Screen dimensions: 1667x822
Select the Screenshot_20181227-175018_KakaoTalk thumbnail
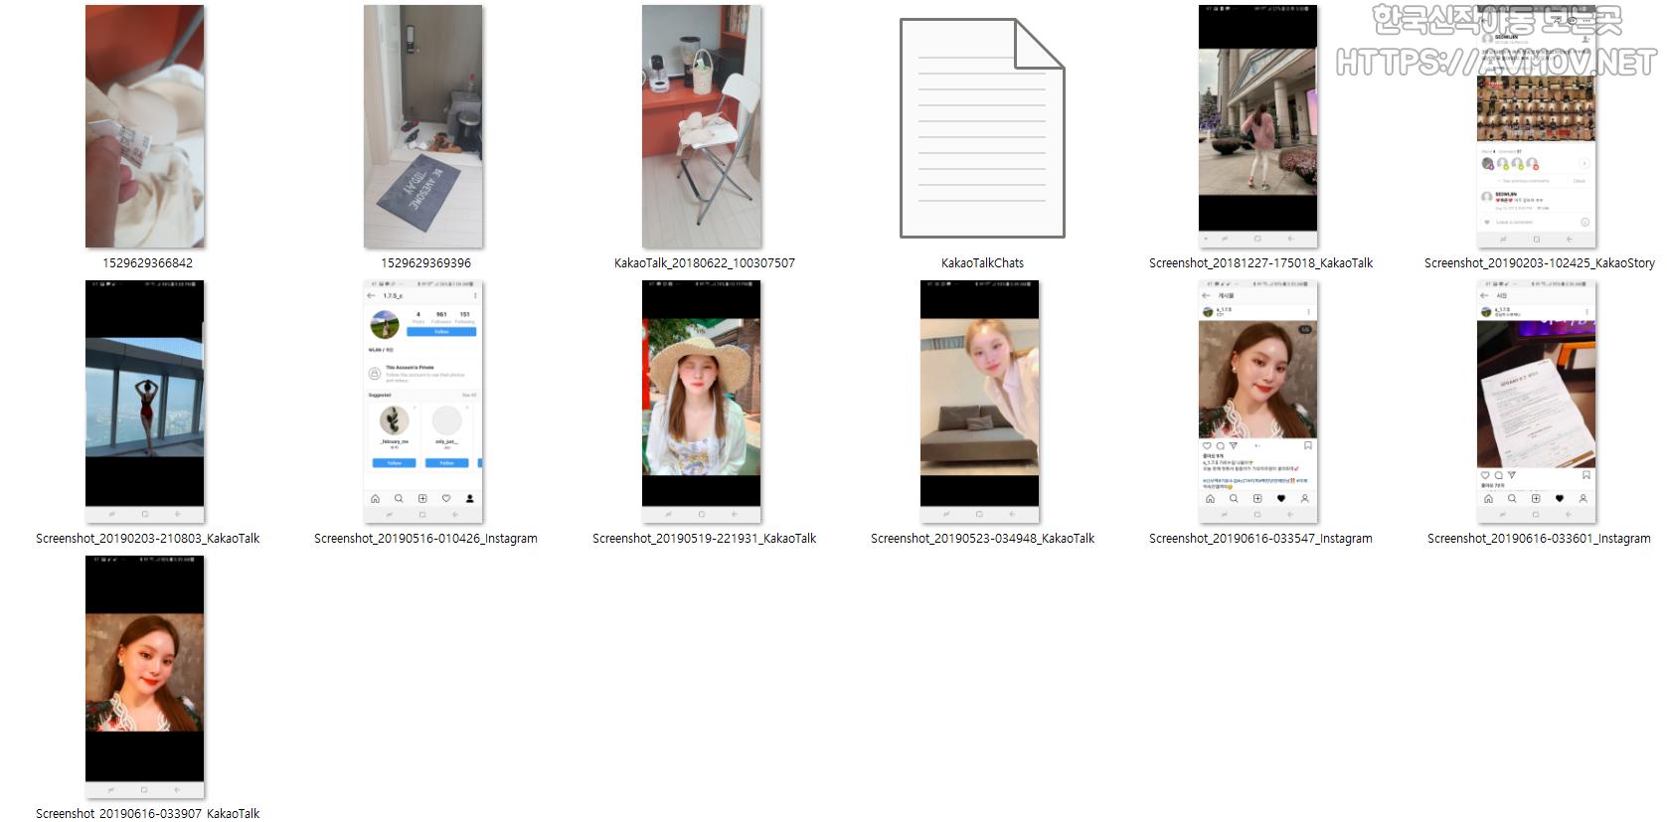point(1257,126)
